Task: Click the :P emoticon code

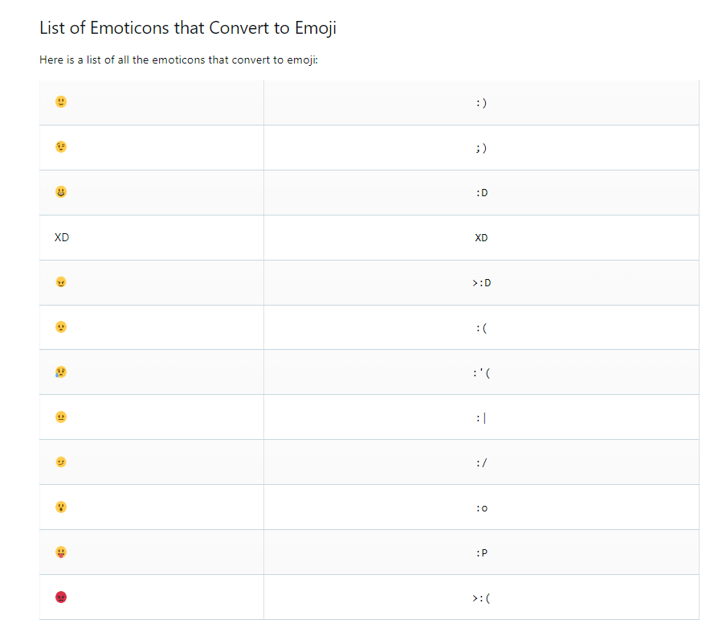Action: [x=481, y=553]
